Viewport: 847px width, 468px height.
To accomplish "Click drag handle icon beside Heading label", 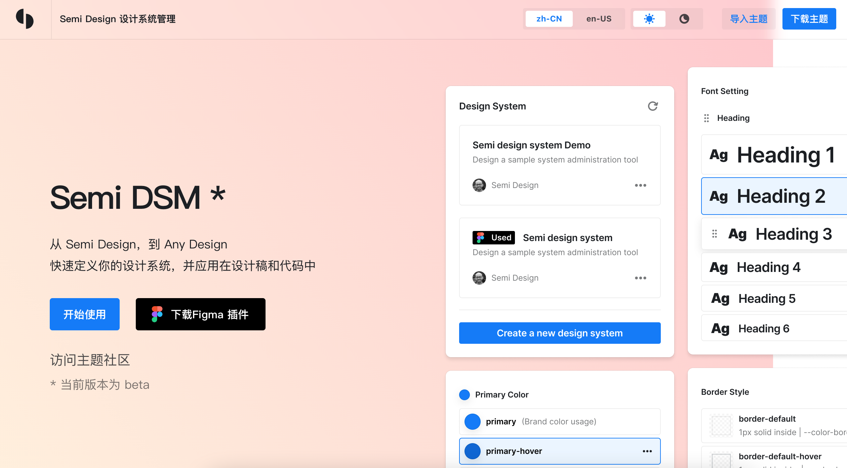I will (x=706, y=118).
